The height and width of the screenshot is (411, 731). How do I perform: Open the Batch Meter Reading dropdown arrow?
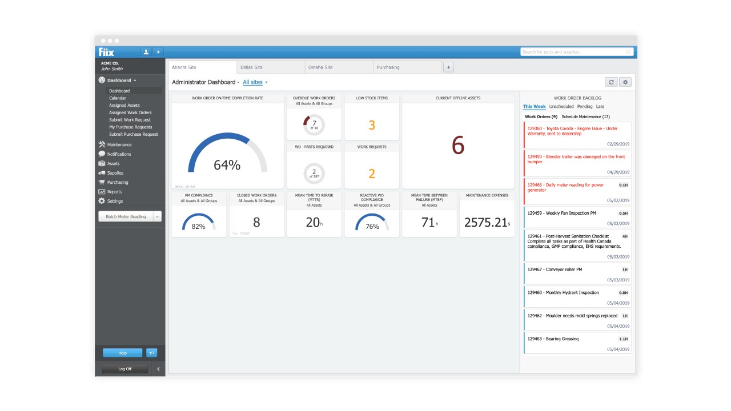(x=156, y=216)
